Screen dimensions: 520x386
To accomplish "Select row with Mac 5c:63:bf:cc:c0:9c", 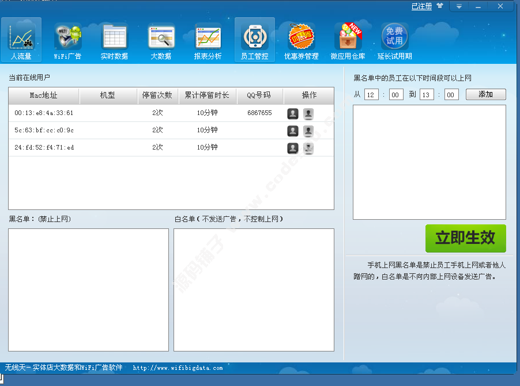I will [x=171, y=131].
